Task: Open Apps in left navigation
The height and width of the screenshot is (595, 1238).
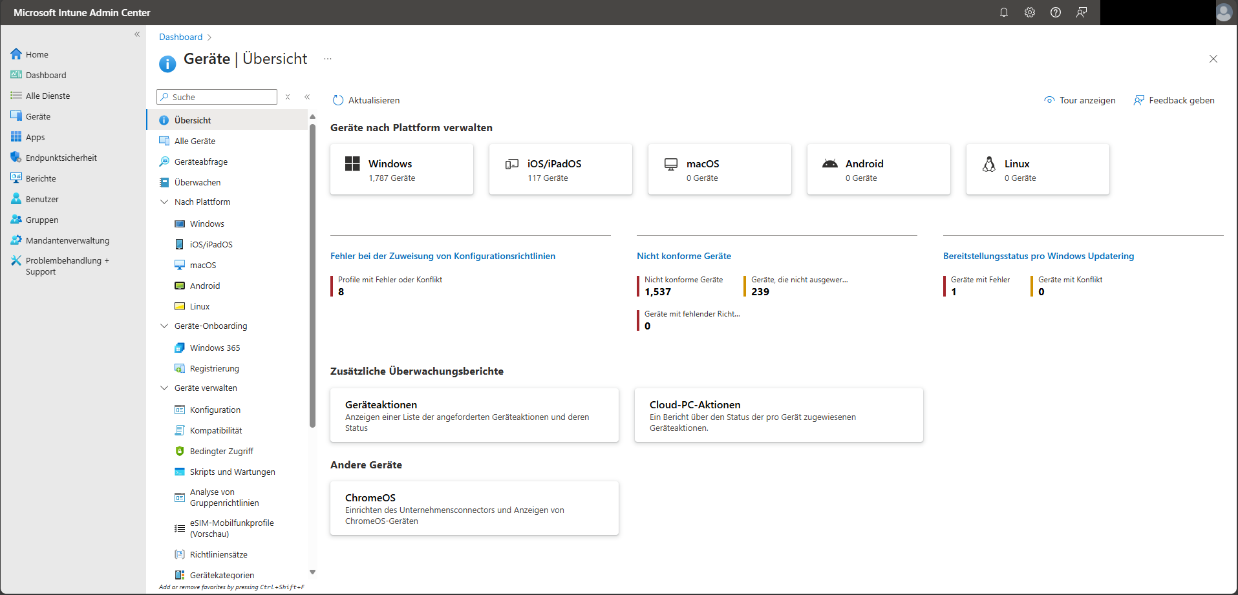Action: [35, 137]
